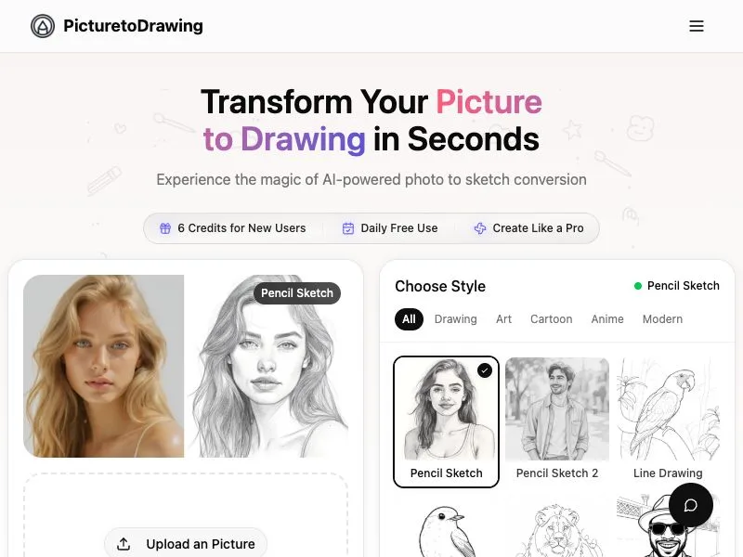Viewport: 743px width, 557px height.
Task: Switch to the Art style tab
Action: point(503,319)
